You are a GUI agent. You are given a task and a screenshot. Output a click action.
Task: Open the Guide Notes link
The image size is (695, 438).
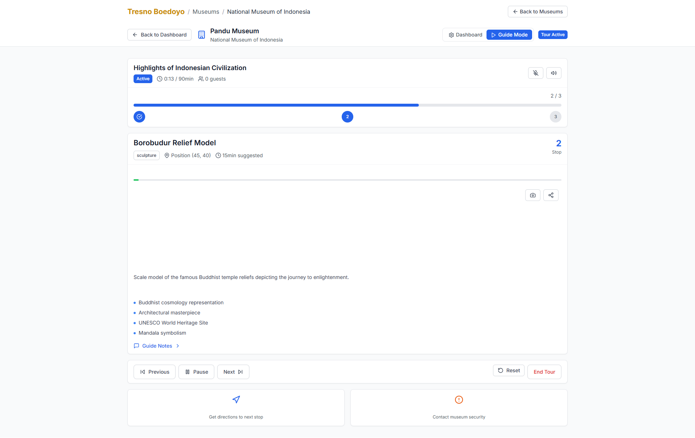pos(157,346)
